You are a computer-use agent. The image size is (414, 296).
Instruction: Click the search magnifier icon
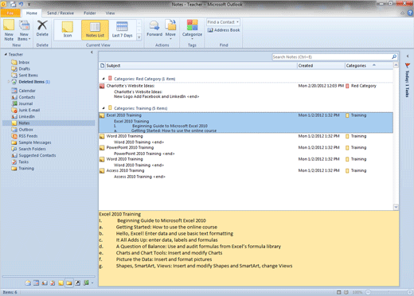pos(394,56)
